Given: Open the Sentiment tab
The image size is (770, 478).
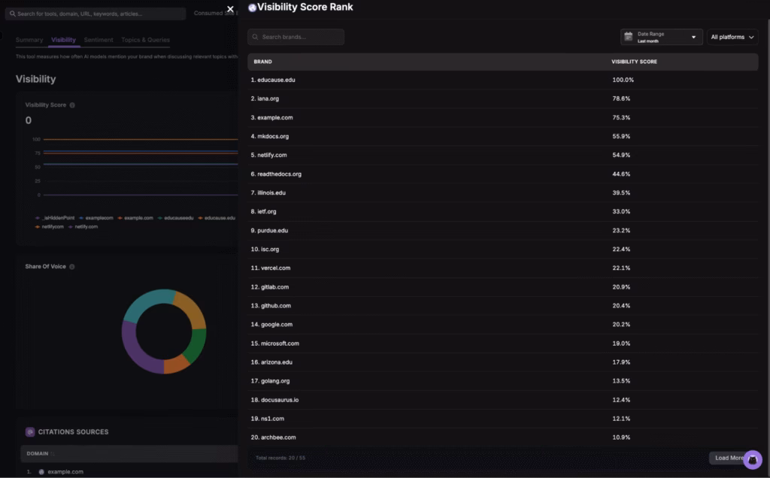Looking at the screenshot, I should (99, 40).
